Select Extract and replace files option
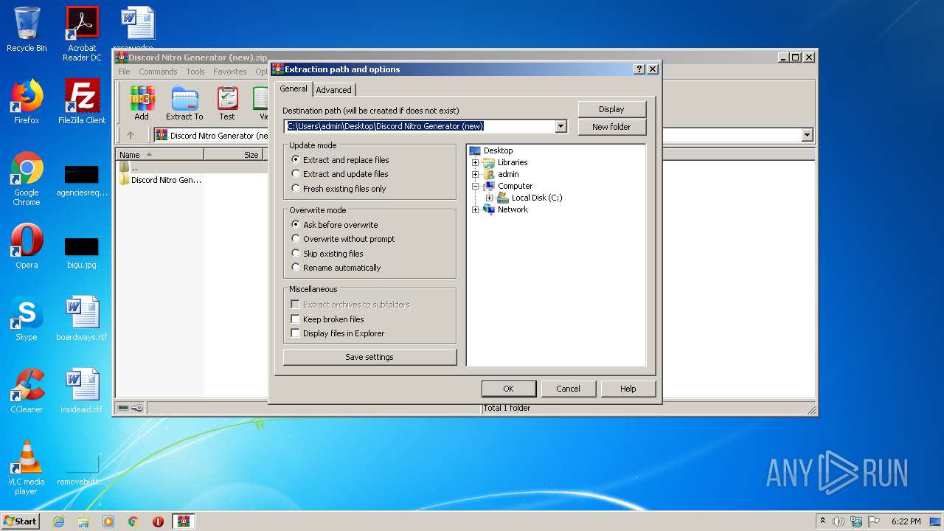Viewport: 944px width, 531px height. 339,159
